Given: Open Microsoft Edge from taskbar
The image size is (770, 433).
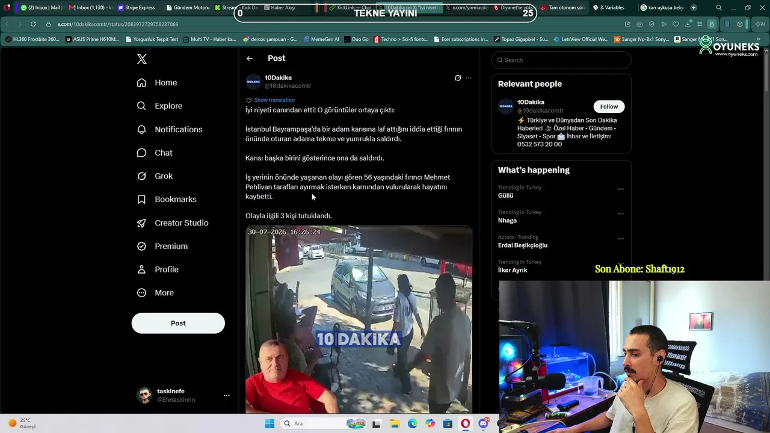Looking at the screenshot, I should tap(412, 423).
